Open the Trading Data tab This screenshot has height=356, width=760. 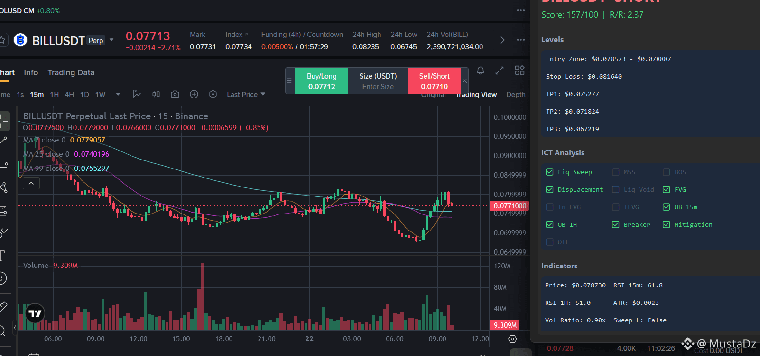[71, 72]
